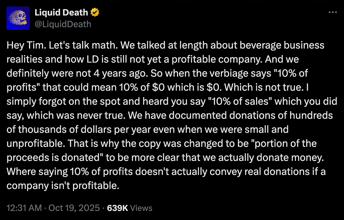Click the closing "company isn't profitable." line
344x220 pixels.
pyautogui.click(x=63, y=185)
